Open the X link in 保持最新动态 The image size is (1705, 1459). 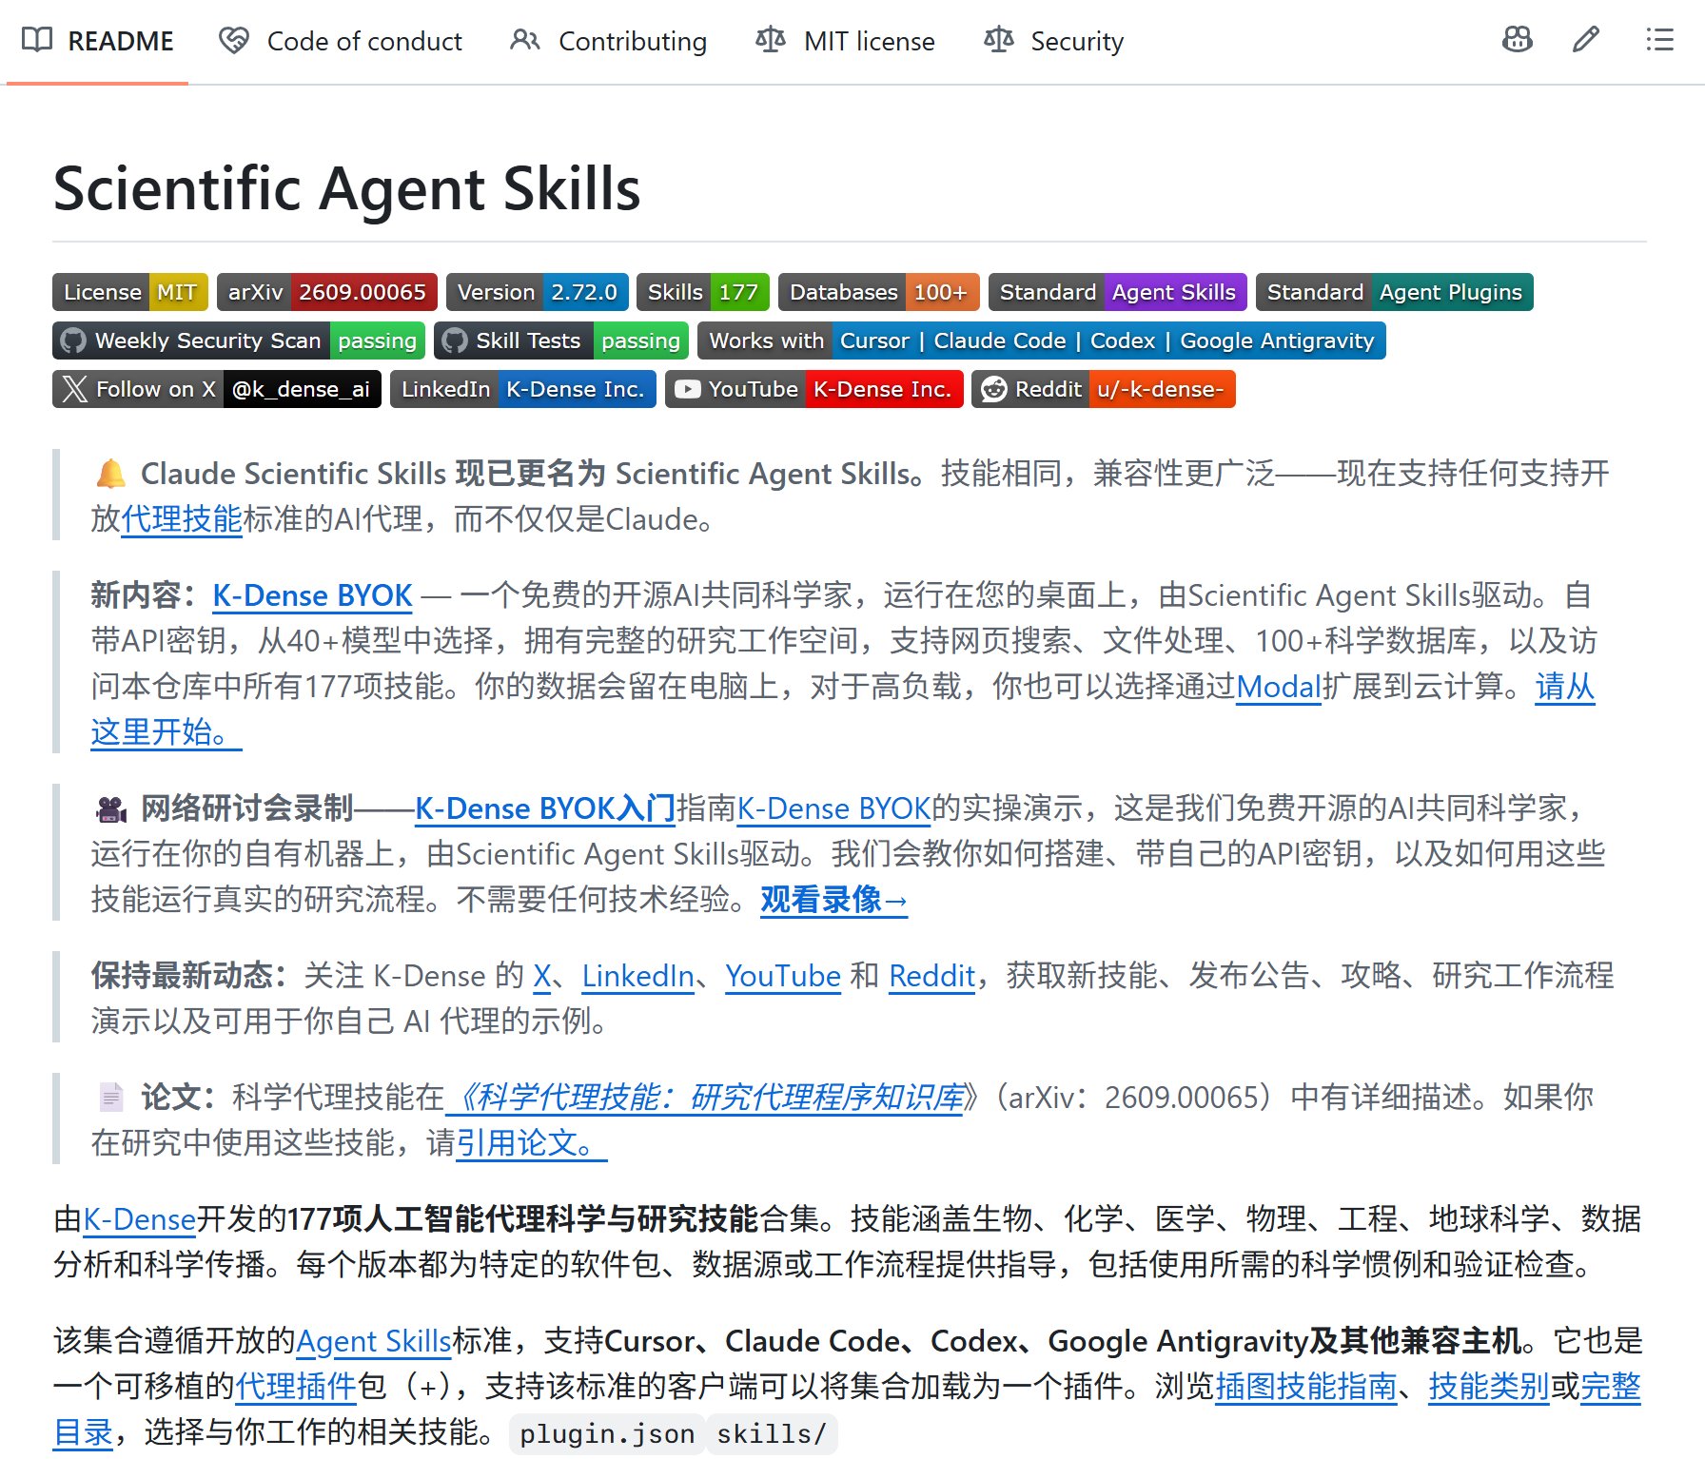tap(542, 976)
